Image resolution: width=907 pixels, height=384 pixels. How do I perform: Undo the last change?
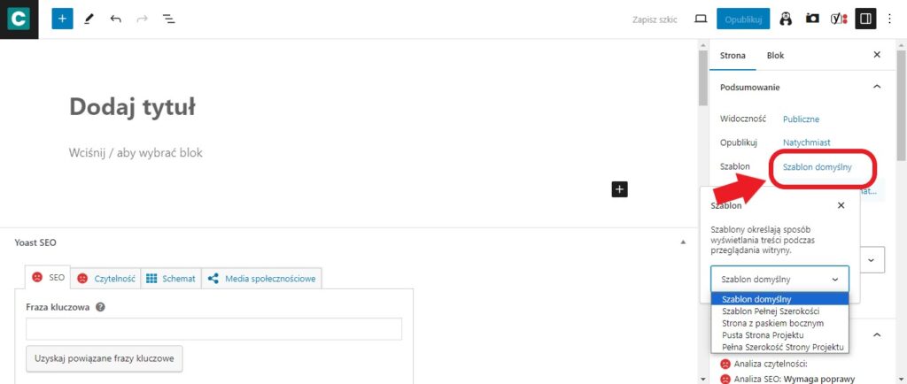[x=116, y=19]
